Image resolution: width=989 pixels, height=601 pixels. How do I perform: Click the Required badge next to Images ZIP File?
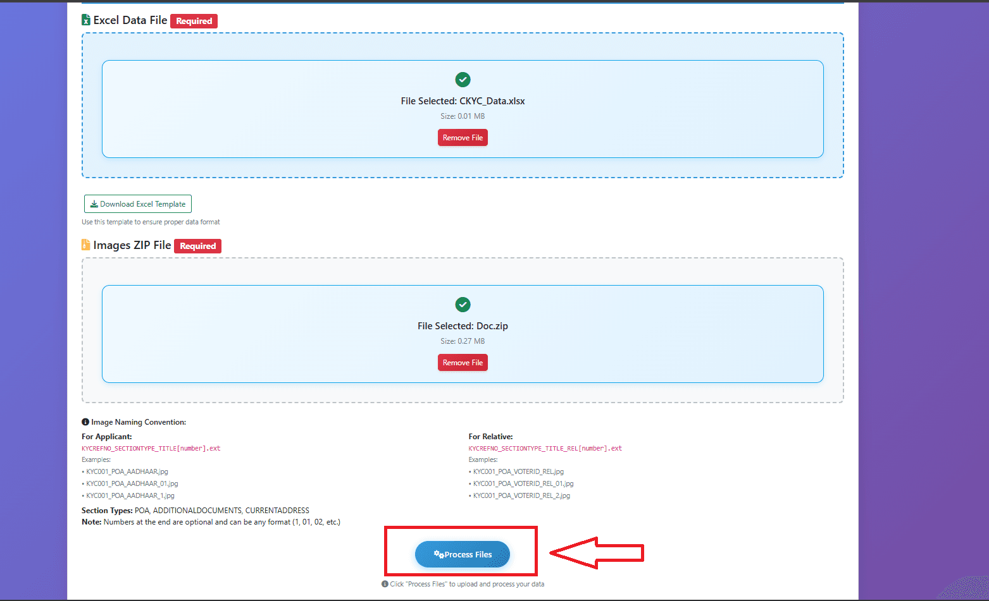coord(197,246)
